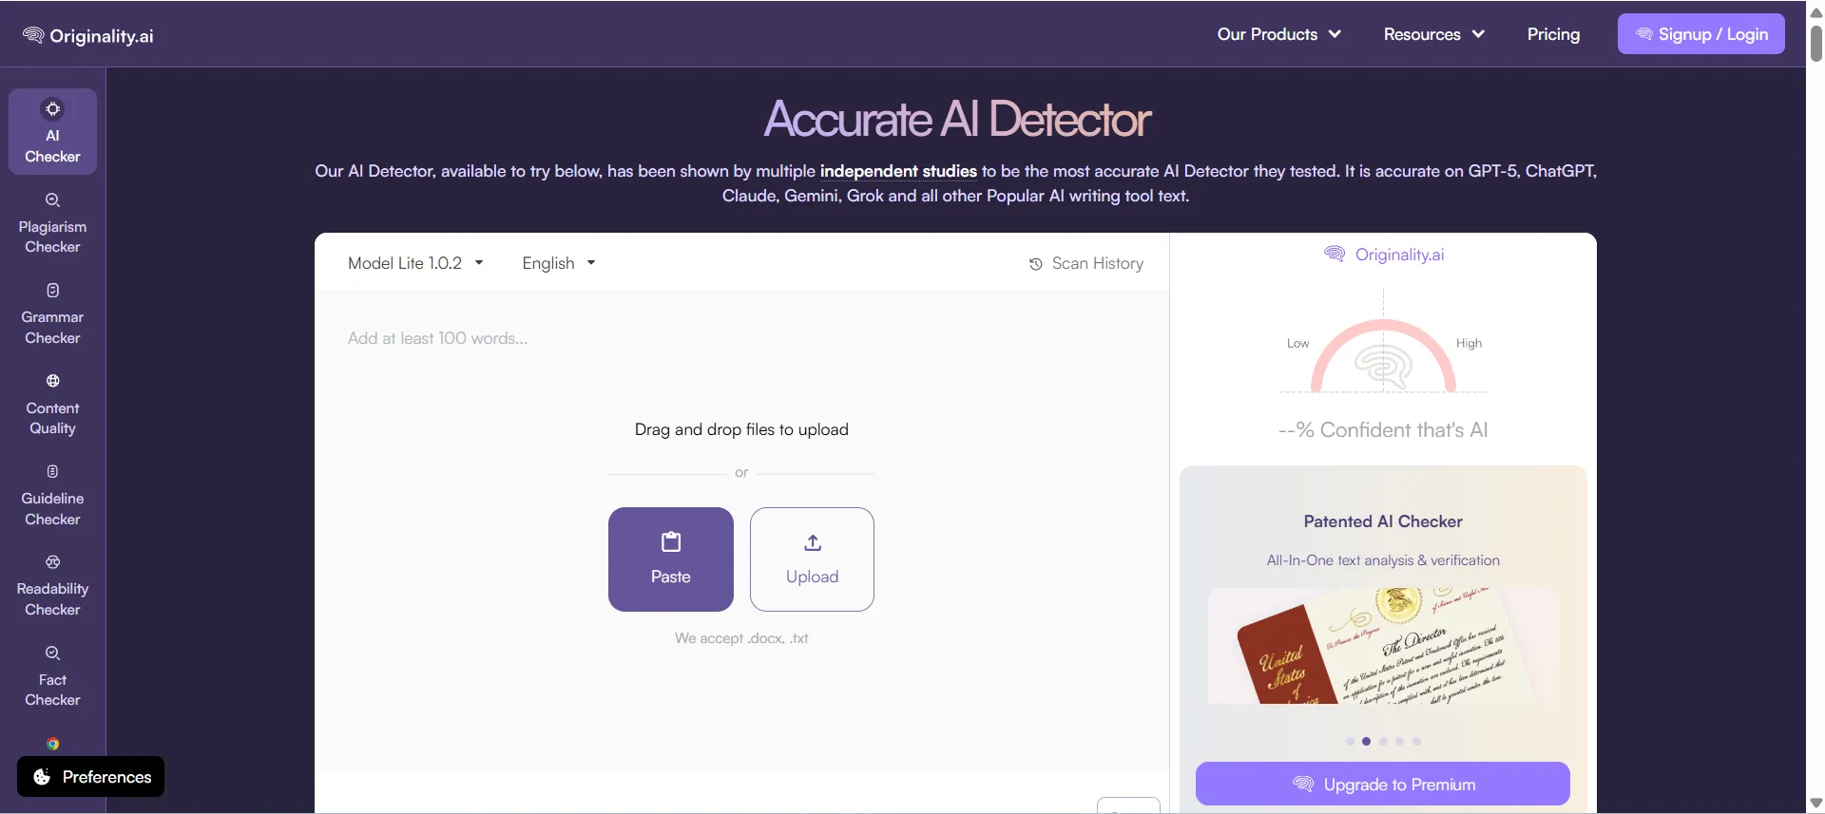The image size is (1825, 814).
Task: Click the Chrome extension icon in sidebar
Action: pos(53,744)
